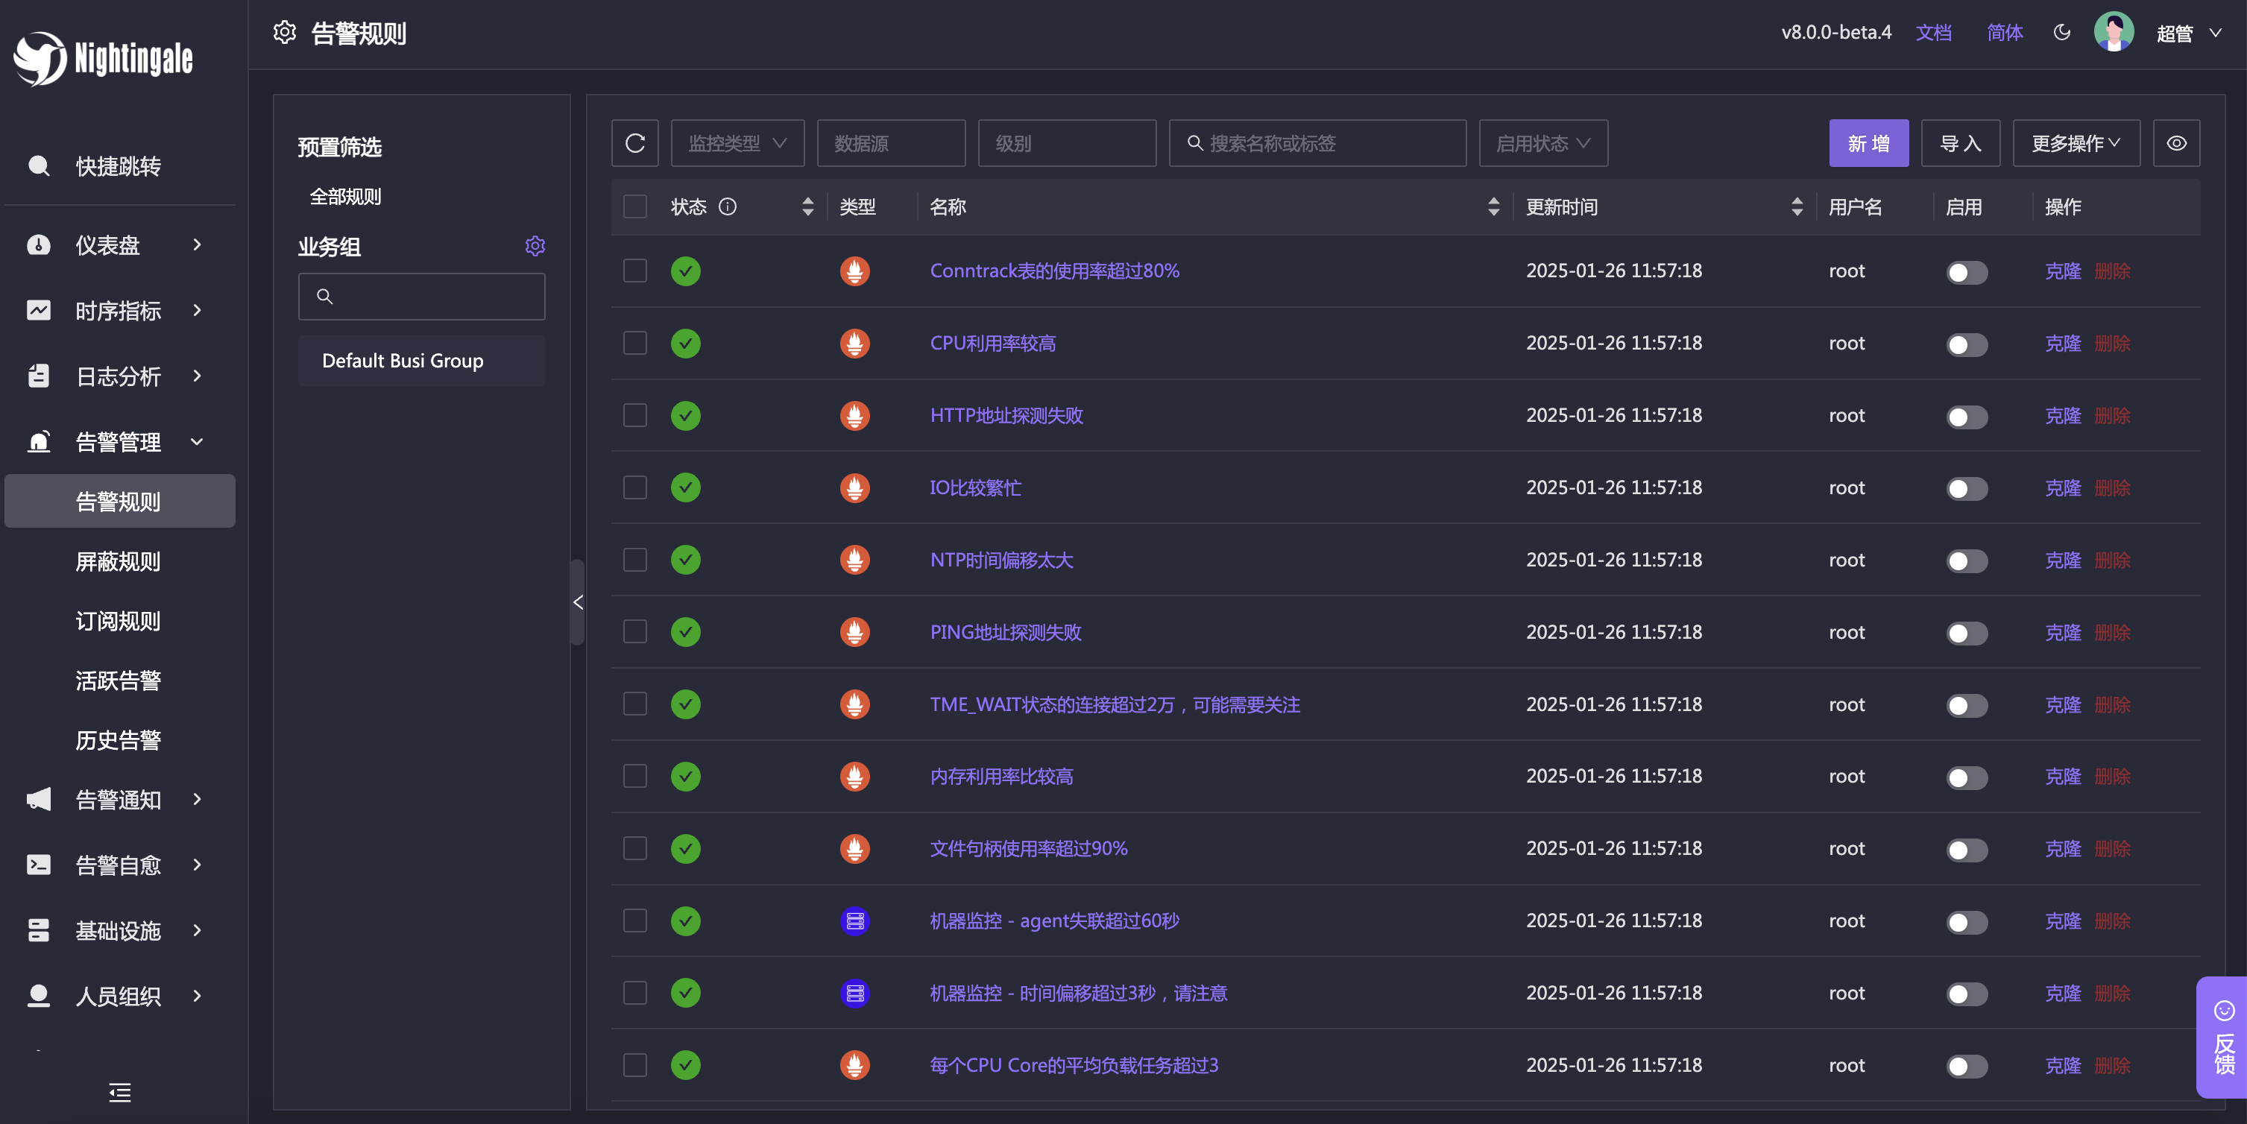
Task: Click the eye column-visibility icon
Action: [x=2175, y=143]
